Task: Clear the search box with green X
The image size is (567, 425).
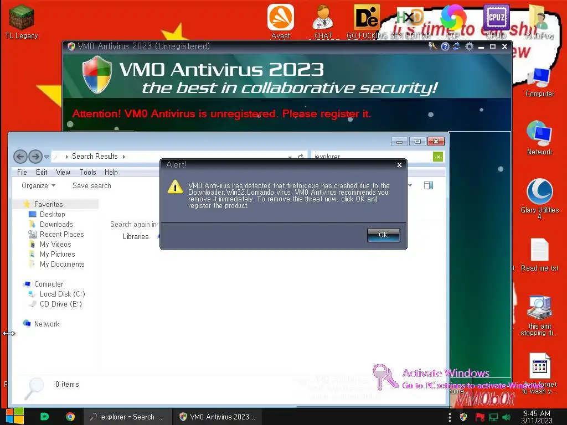Action: pyautogui.click(x=438, y=157)
